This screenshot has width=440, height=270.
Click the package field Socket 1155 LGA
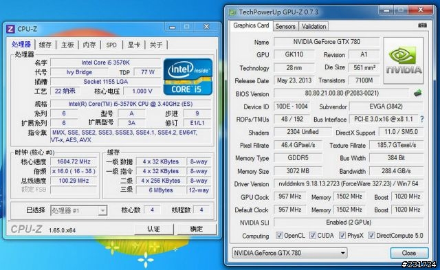pyautogui.click(x=106, y=82)
